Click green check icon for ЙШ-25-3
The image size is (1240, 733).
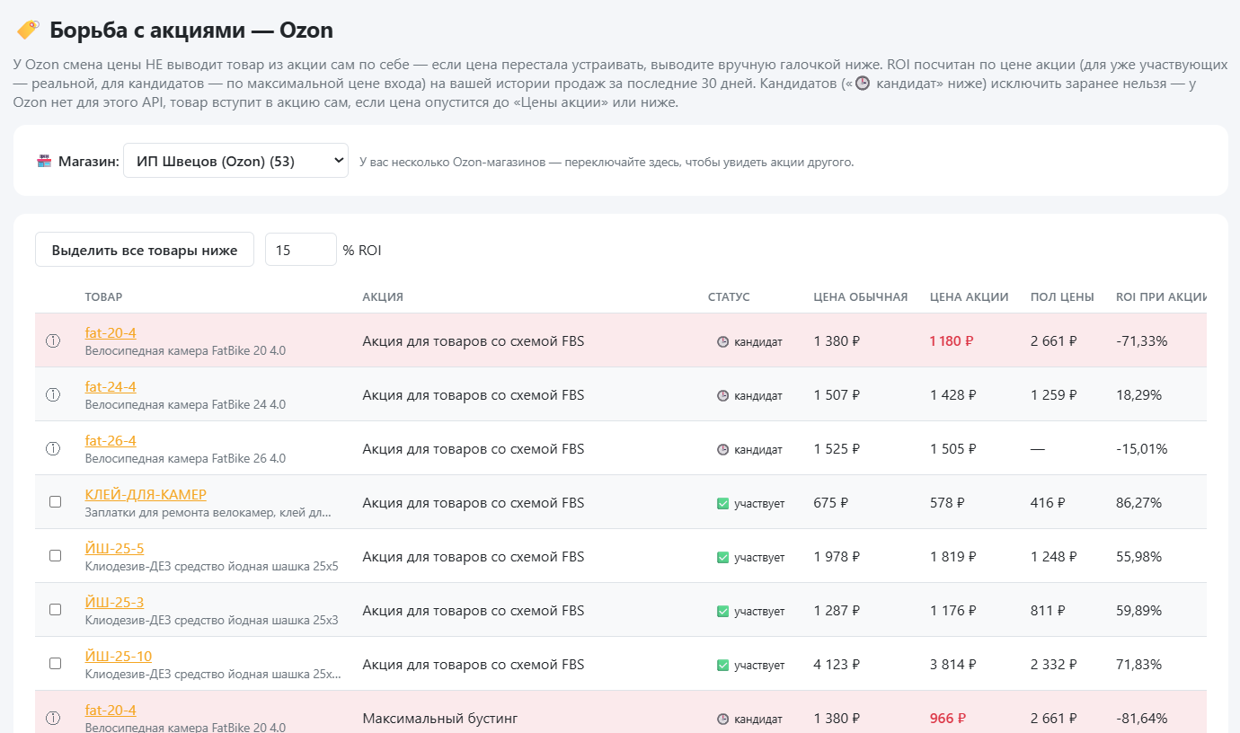tap(723, 611)
